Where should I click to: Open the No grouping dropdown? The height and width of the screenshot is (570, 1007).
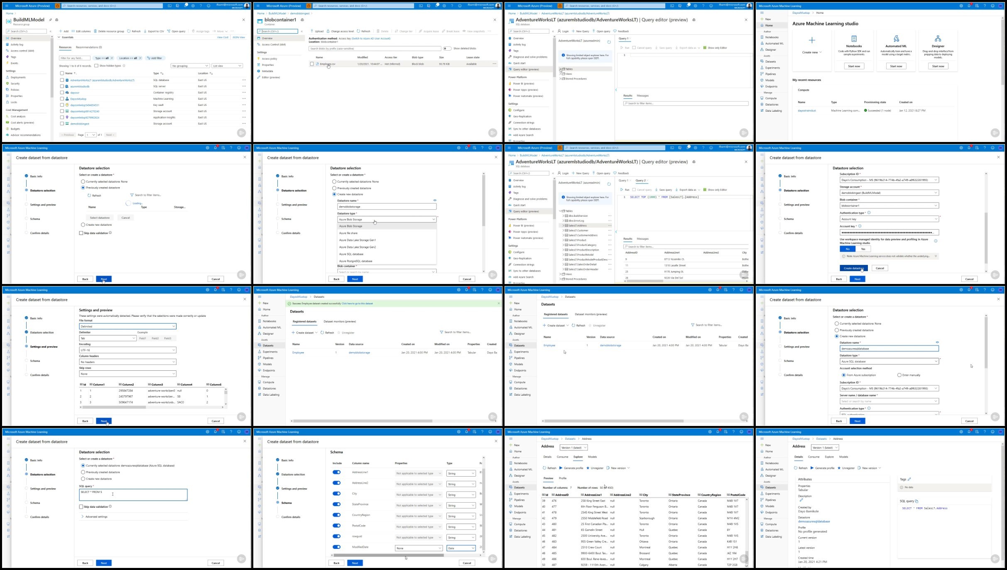coord(190,66)
